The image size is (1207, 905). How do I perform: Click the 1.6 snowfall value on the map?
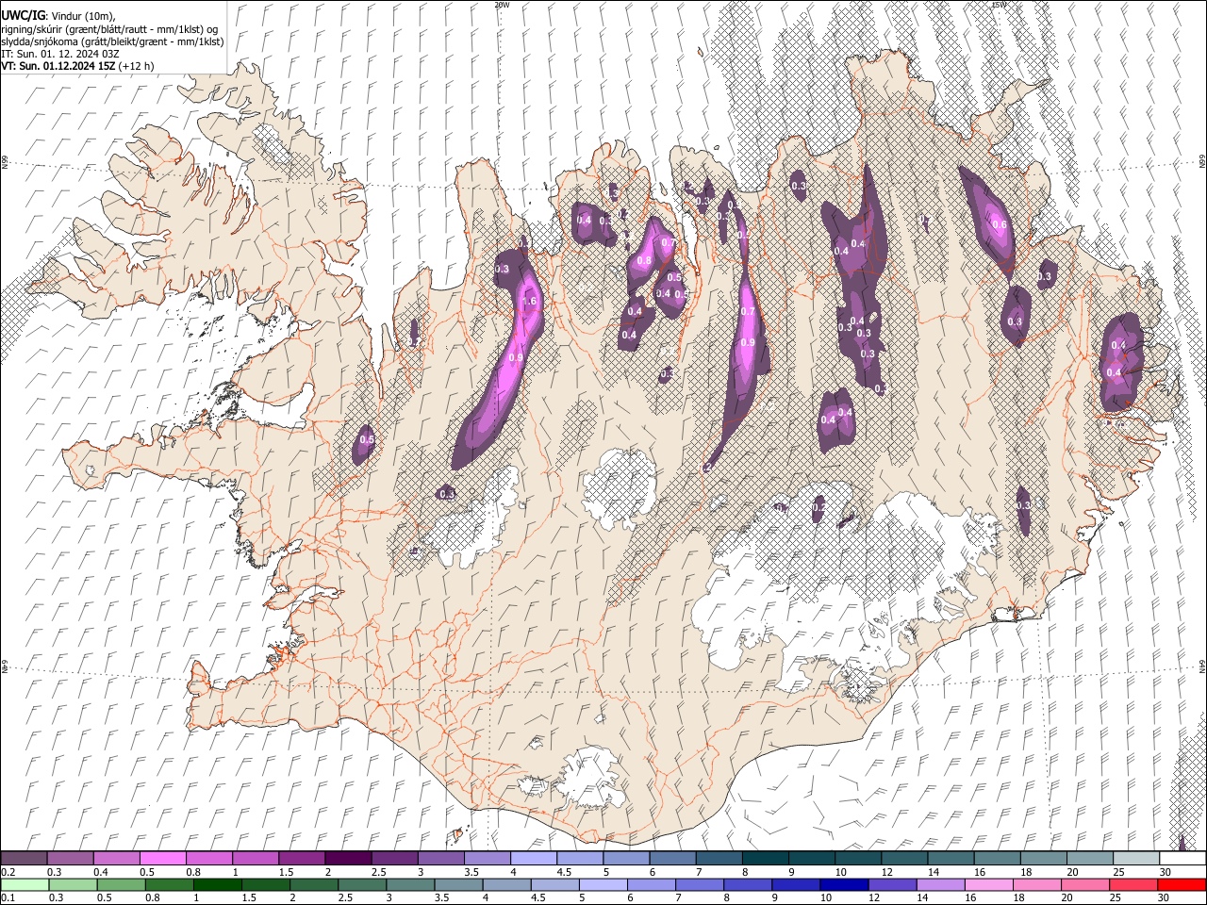point(529,302)
